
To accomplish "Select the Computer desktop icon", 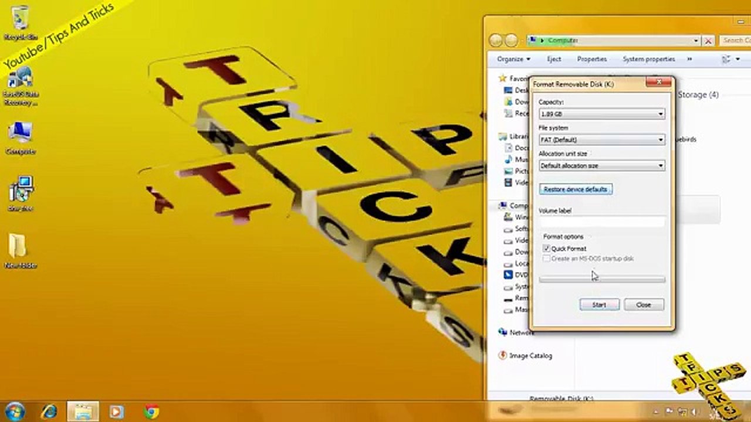I will click(x=20, y=139).
